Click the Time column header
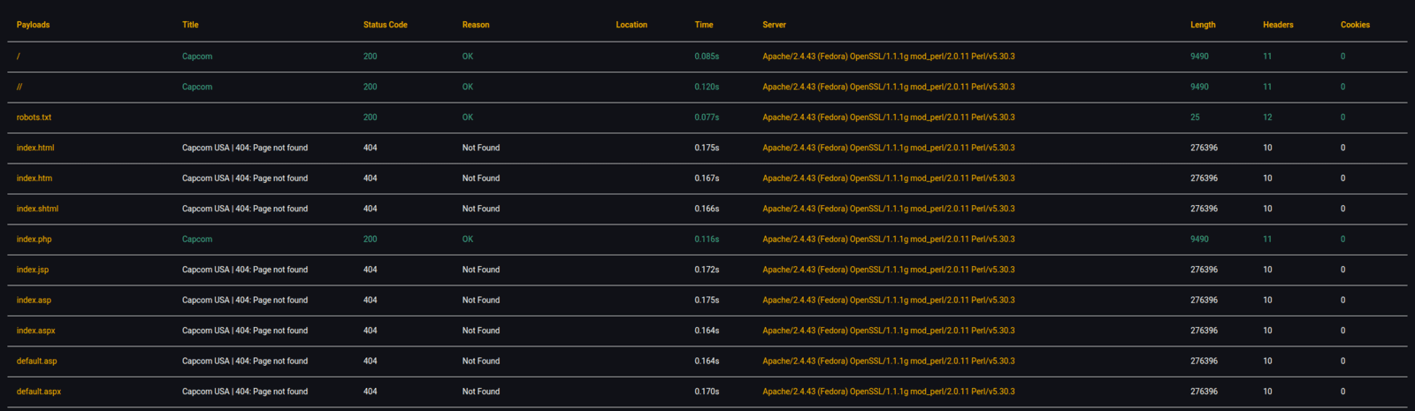 pyautogui.click(x=703, y=25)
